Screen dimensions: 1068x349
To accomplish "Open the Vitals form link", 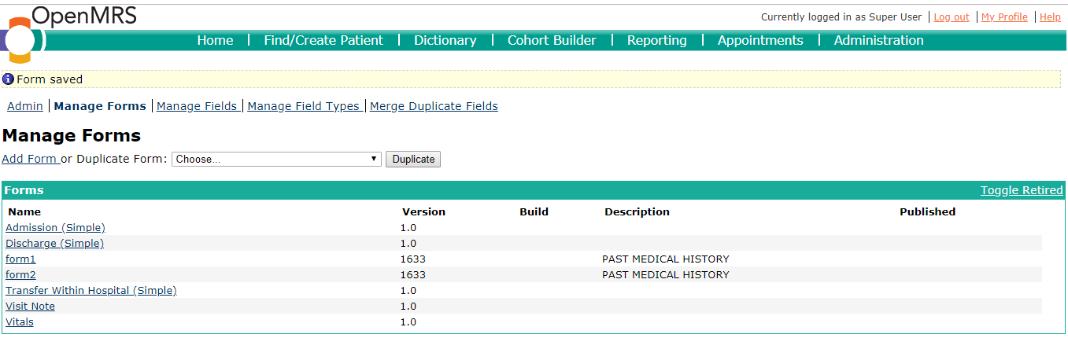I will click(20, 321).
